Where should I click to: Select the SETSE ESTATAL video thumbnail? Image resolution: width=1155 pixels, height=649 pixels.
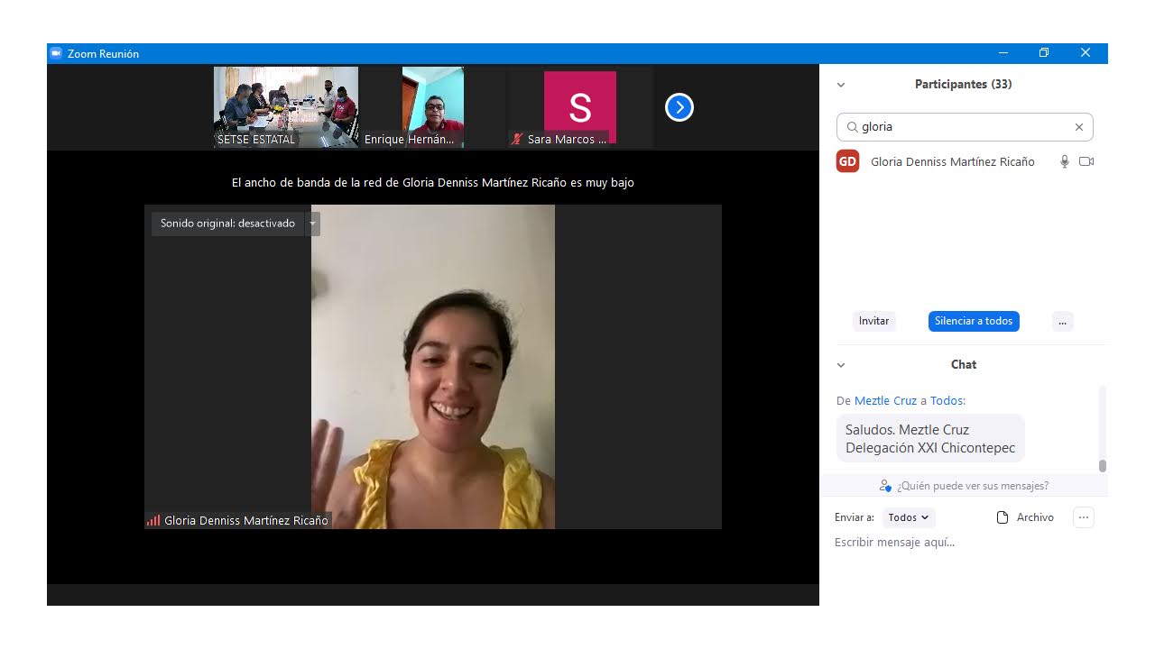click(286, 107)
